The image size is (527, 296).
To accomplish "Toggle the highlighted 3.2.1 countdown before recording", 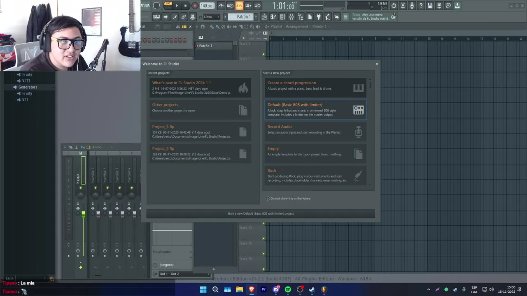I will click(239, 6).
